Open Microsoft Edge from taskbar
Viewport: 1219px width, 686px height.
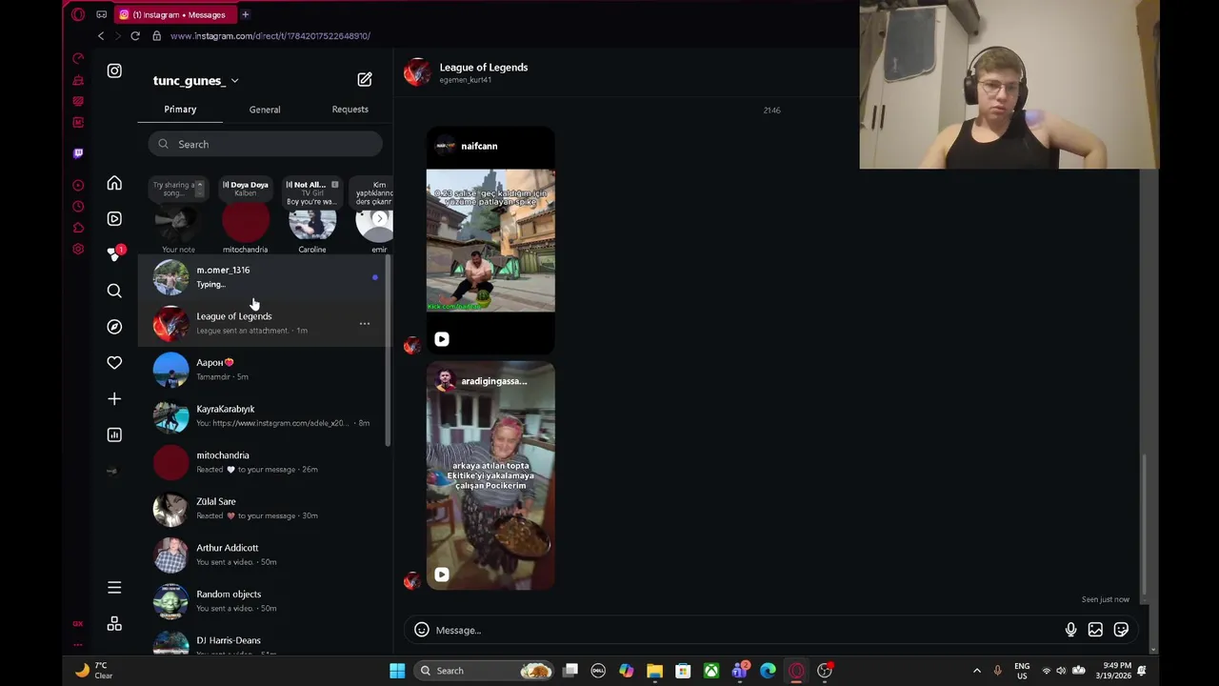pos(768,671)
